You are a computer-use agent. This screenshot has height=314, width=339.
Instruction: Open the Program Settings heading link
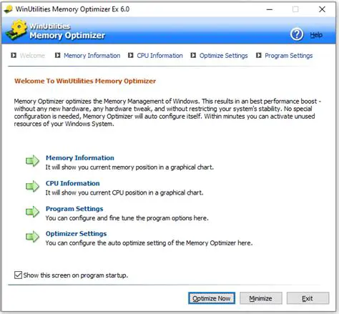tap(74, 209)
